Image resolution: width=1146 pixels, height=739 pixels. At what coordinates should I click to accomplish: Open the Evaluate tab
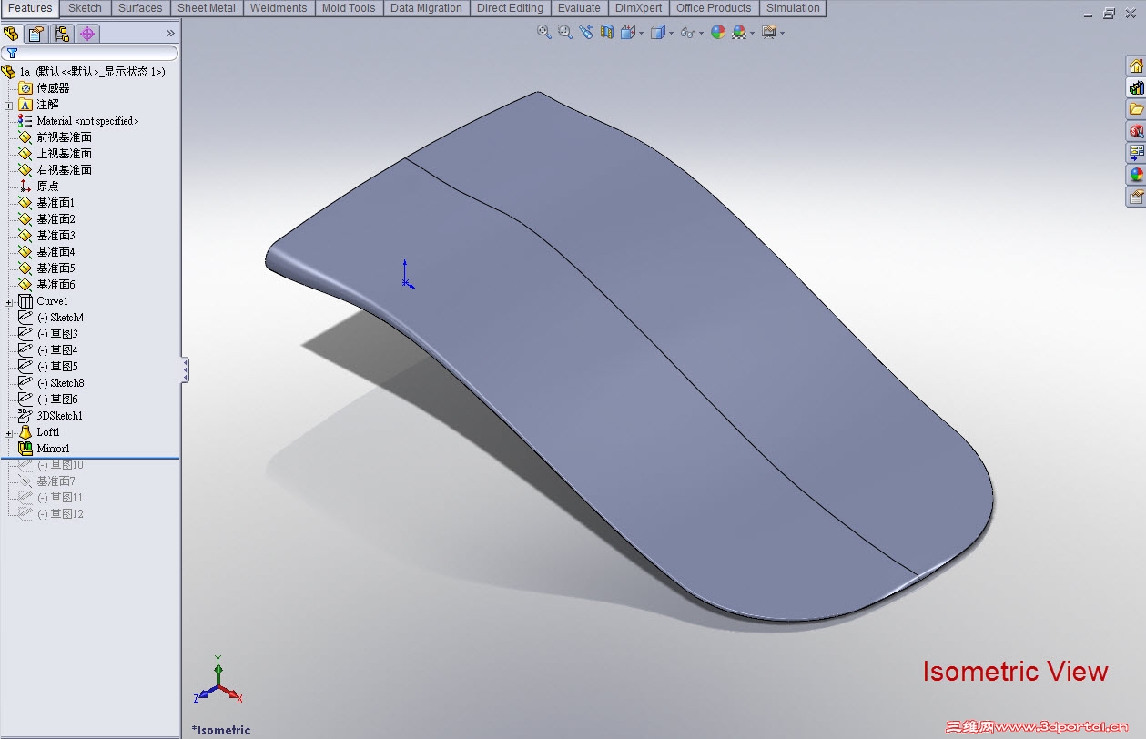[x=580, y=8]
